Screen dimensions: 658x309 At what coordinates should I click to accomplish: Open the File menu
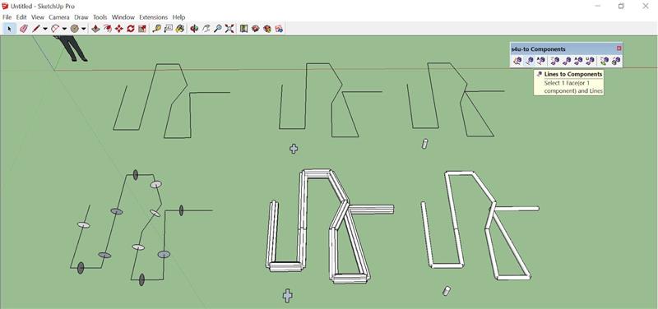[7, 17]
